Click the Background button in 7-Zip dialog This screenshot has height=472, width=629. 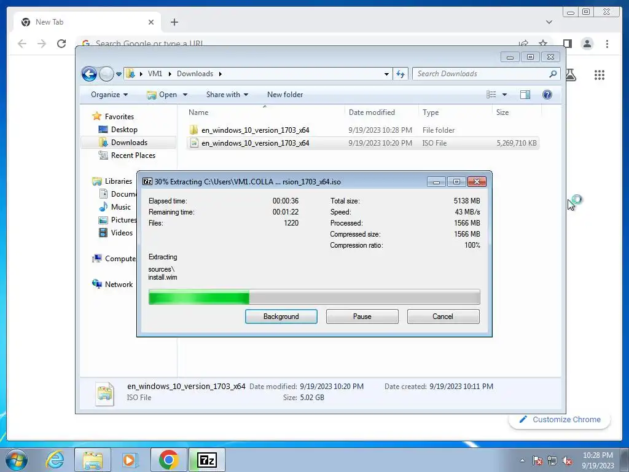click(x=281, y=317)
